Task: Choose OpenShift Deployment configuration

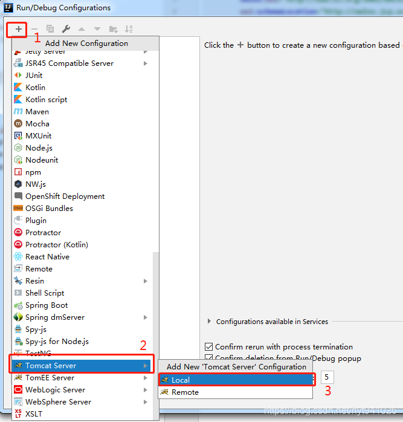Action: point(85,196)
